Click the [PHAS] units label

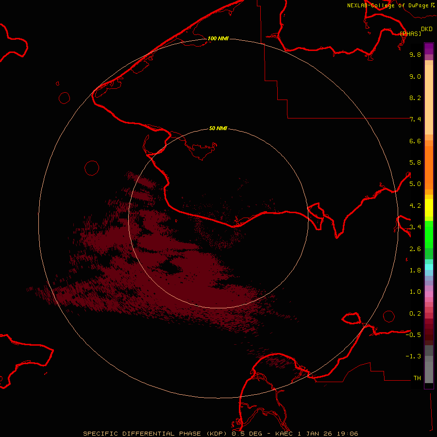click(410, 34)
